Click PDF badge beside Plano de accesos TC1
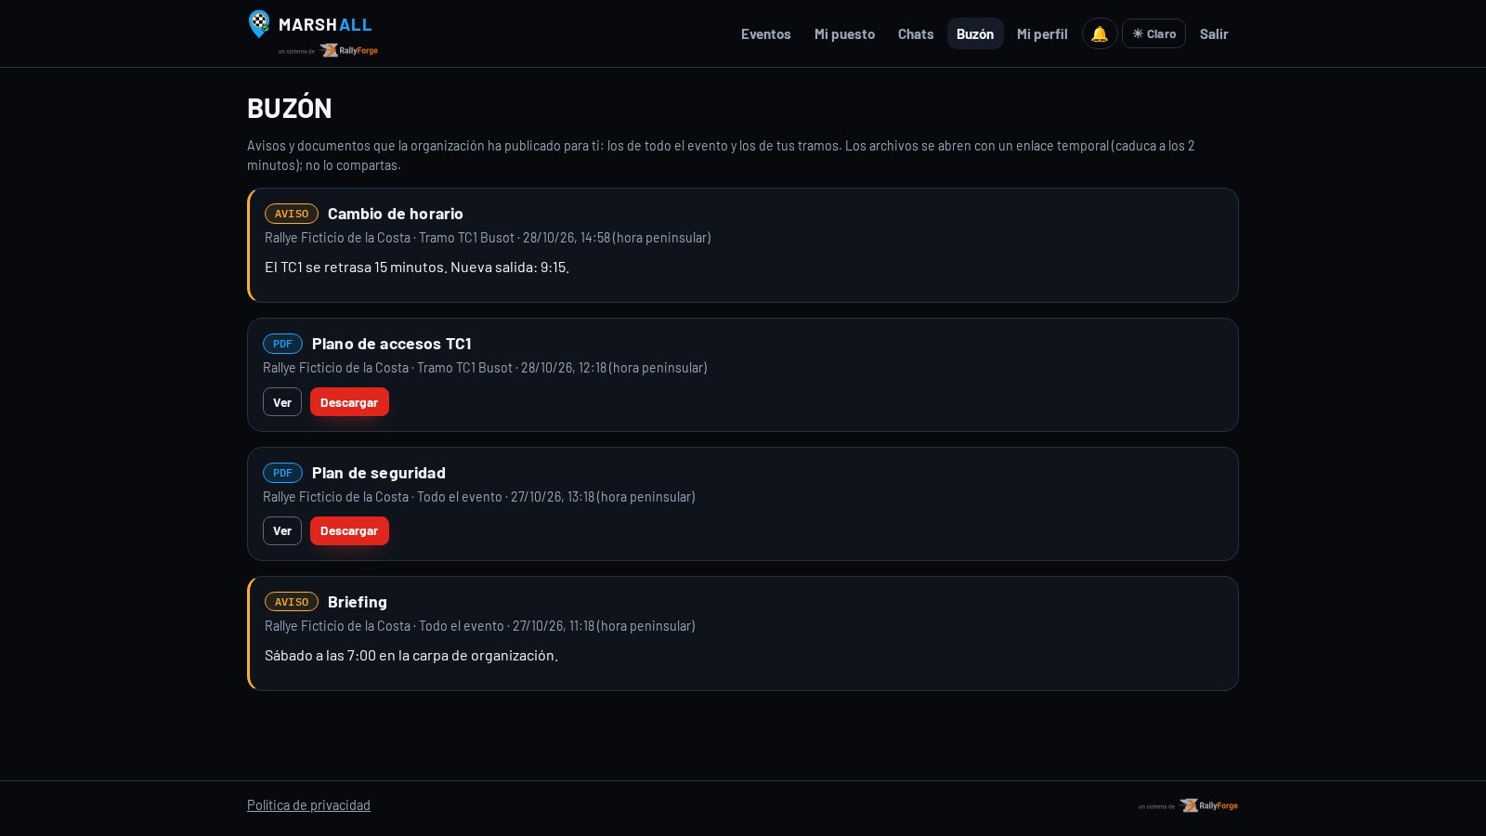Screen dimensions: 1486x836 point(282,344)
